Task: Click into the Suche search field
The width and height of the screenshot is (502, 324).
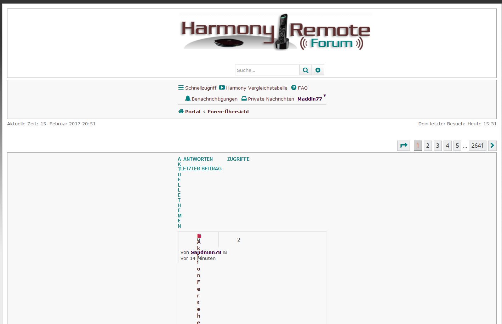Action: coord(267,70)
